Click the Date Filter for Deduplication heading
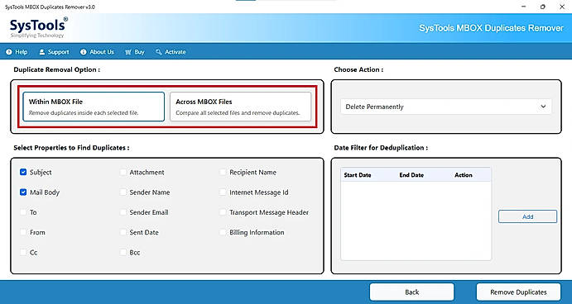This screenshot has width=572, height=304. pos(381,148)
